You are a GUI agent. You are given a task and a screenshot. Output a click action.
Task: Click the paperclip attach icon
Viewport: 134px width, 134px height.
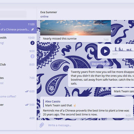click(42, 125)
